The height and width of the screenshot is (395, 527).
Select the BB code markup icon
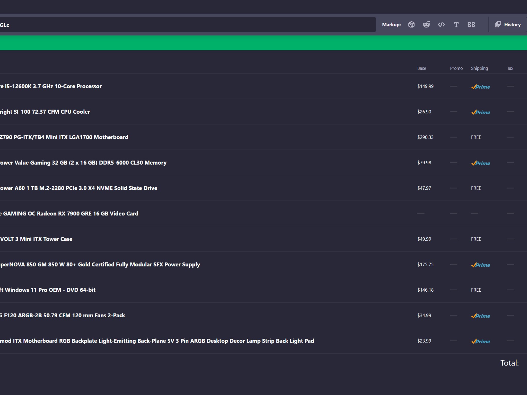[471, 25]
